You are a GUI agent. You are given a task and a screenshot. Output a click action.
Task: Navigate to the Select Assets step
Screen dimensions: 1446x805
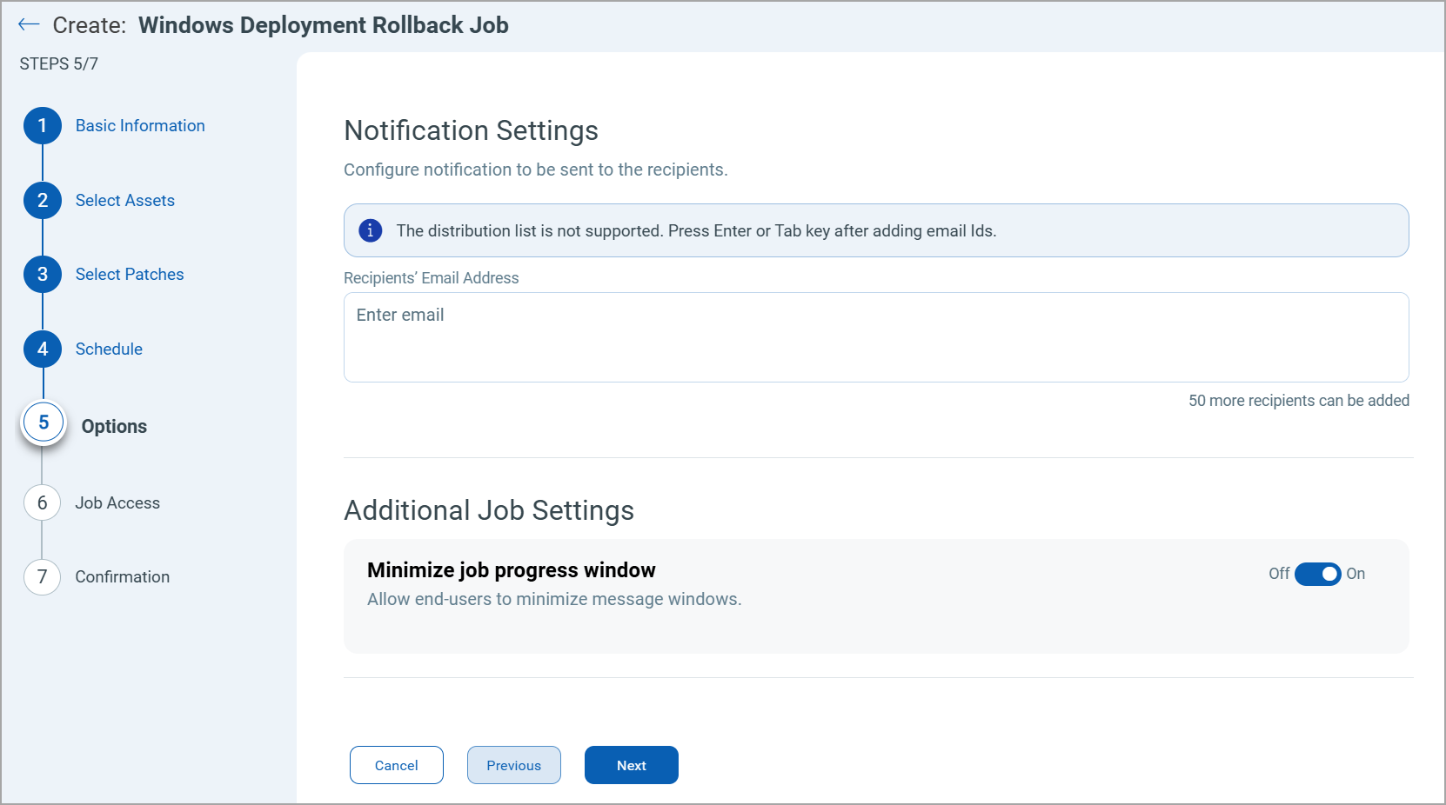pos(124,200)
